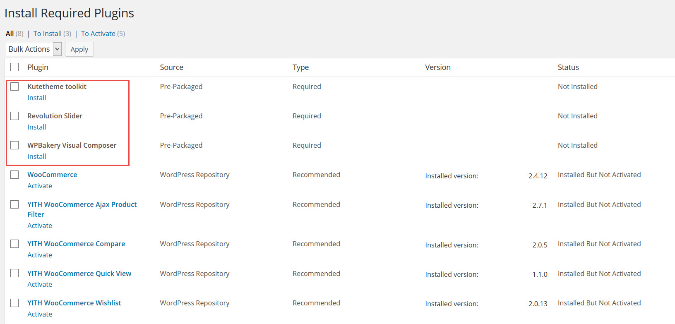Image resolution: width=675 pixels, height=324 pixels.
Task: Click the Version column header
Action: click(x=438, y=67)
